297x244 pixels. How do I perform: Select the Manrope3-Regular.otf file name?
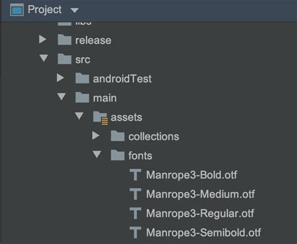tap(200, 213)
